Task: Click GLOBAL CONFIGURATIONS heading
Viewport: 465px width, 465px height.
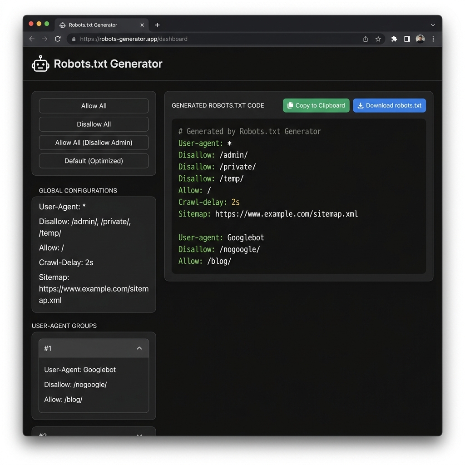Action: coord(78,191)
